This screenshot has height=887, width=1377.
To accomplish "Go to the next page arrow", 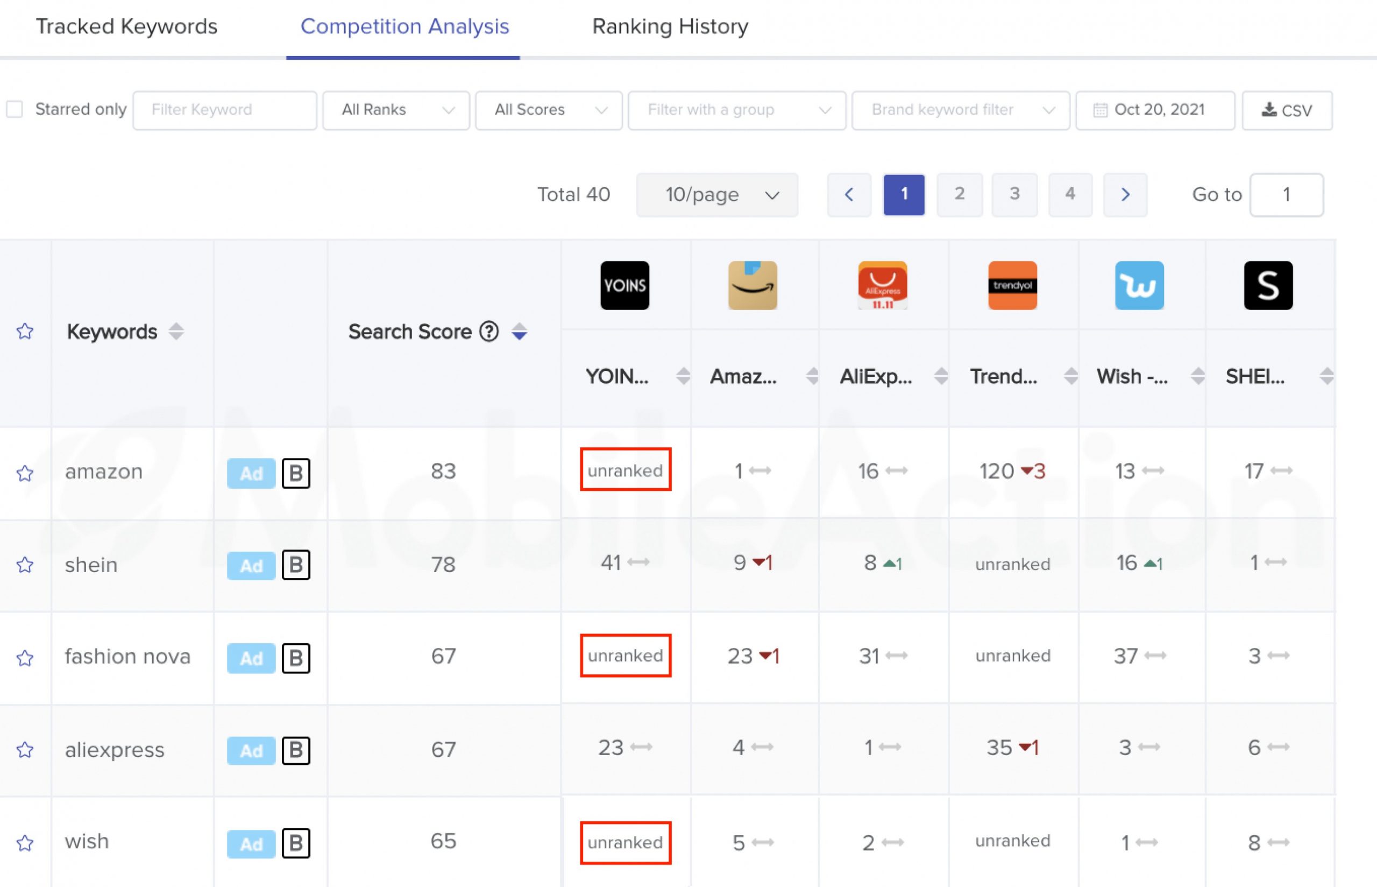I will click(1125, 195).
